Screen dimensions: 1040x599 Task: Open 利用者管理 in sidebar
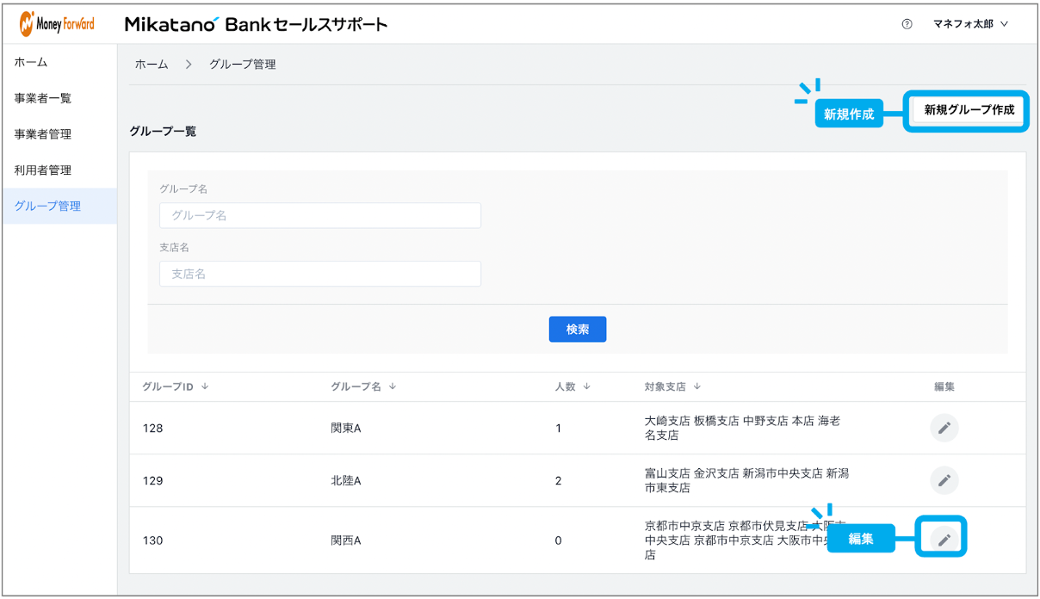[x=59, y=170]
